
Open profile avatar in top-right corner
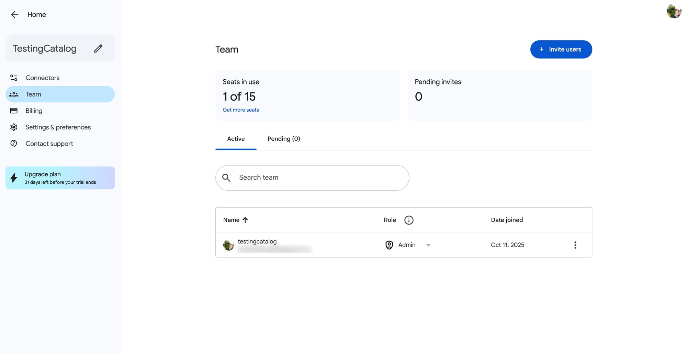[x=674, y=11]
